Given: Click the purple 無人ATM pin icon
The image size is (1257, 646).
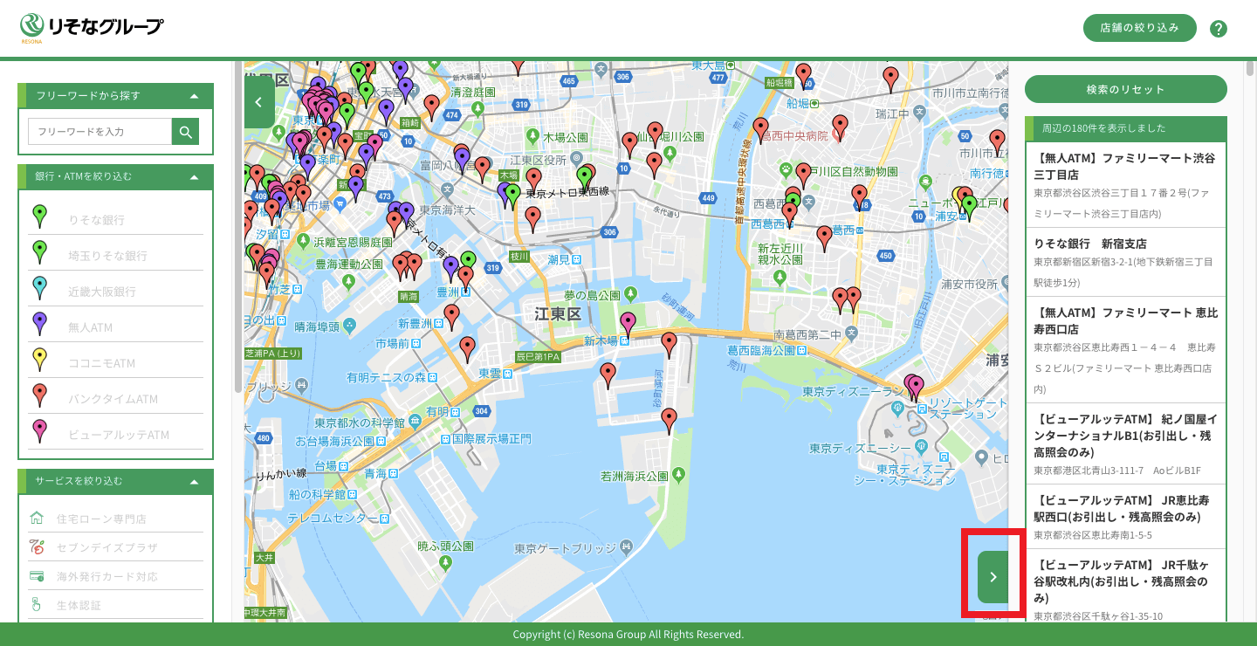Looking at the screenshot, I should [x=39, y=324].
